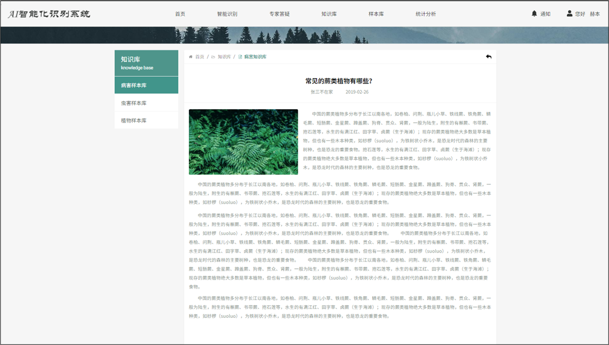Go to 统计分析 in the top navigation
The height and width of the screenshot is (345, 609).
(425, 14)
